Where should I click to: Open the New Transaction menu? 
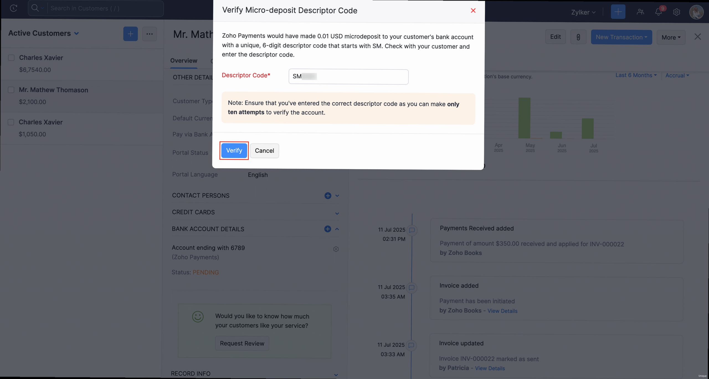click(x=621, y=37)
